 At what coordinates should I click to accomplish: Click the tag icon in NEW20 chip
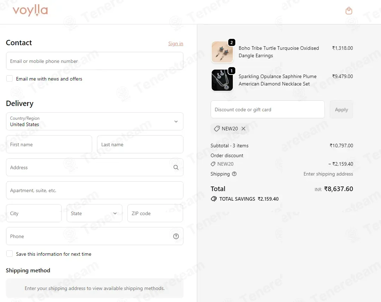pyautogui.click(x=217, y=129)
